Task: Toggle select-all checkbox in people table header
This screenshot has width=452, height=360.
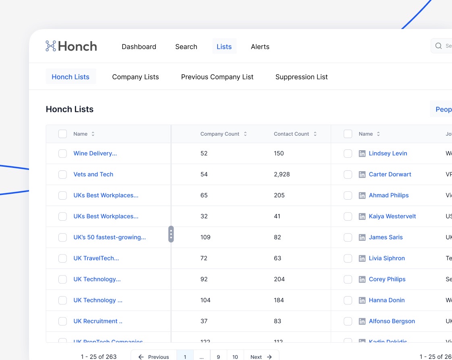Action: click(x=348, y=134)
